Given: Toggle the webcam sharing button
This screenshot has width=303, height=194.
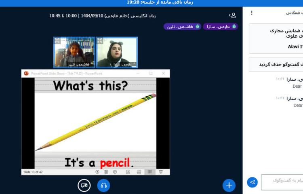Looking at the screenshot, I should (x=84, y=185).
